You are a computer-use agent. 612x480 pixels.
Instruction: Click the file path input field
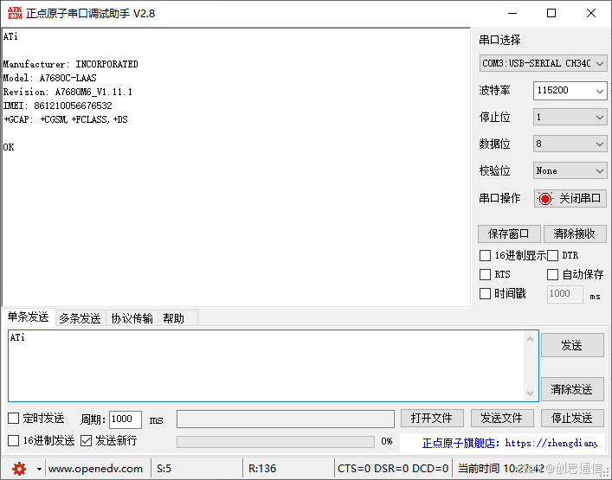[286, 419]
